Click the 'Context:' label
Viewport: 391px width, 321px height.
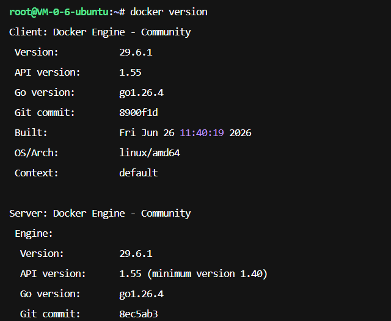(x=37, y=173)
